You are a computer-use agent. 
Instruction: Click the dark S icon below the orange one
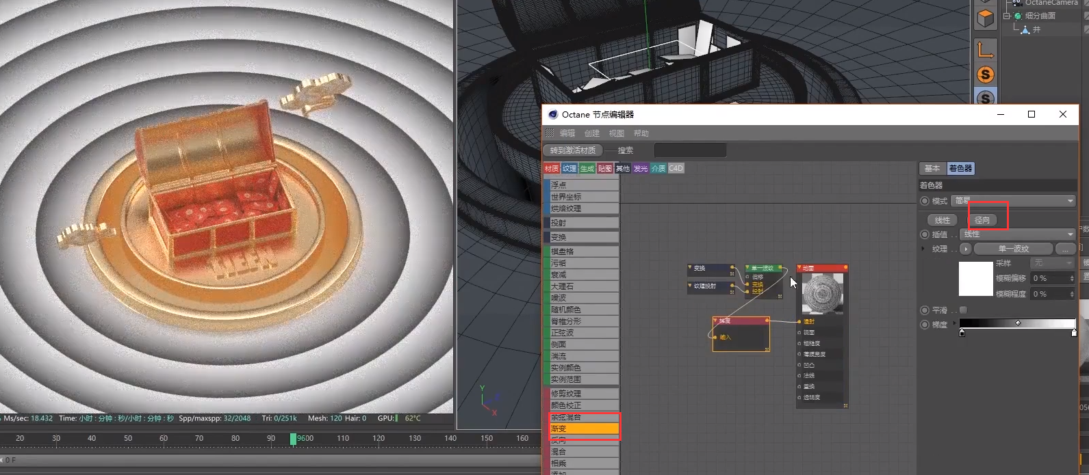985,98
